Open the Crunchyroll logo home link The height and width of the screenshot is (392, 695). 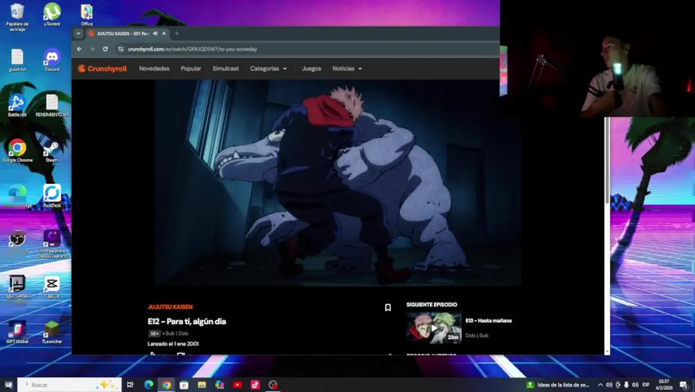102,69
